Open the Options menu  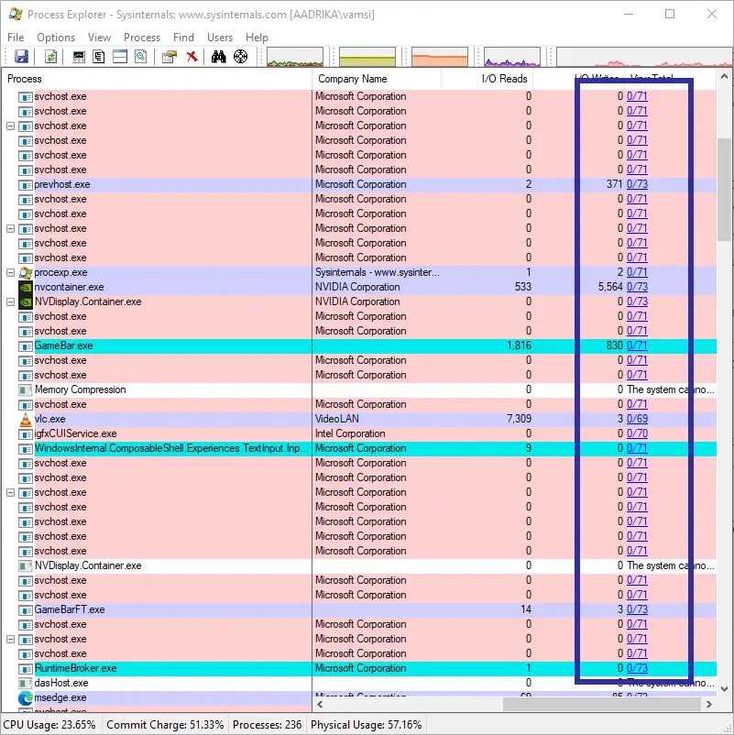[x=56, y=38]
